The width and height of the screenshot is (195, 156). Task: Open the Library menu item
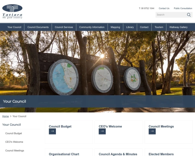click(x=130, y=27)
